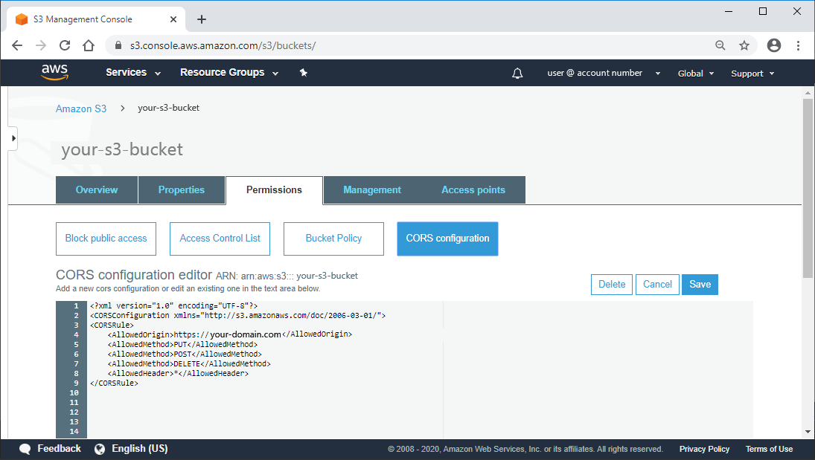Open the Chrome profile avatar
Viewport: 815px width, 460px height.
click(774, 45)
